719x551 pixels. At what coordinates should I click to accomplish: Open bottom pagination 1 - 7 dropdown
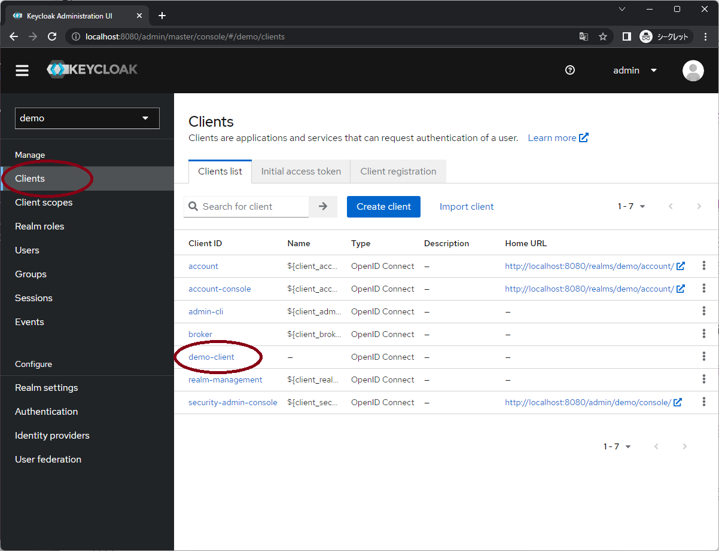click(x=617, y=446)
